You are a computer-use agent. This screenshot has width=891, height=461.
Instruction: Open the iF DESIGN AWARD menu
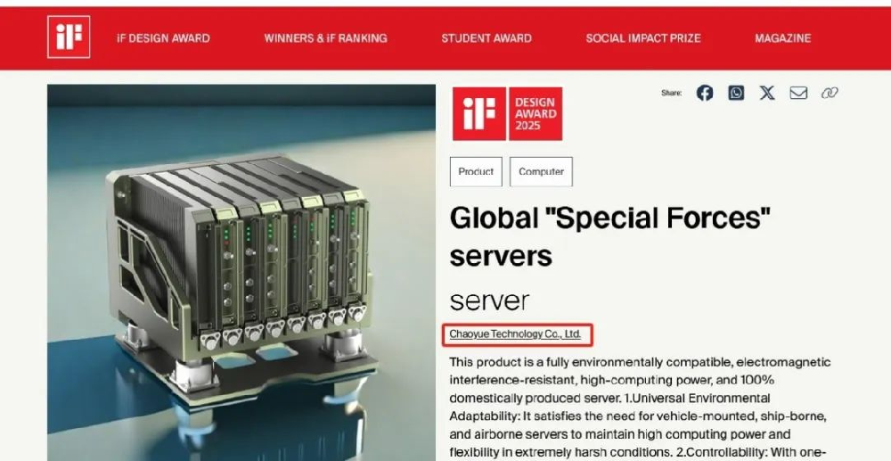point(163,38)
